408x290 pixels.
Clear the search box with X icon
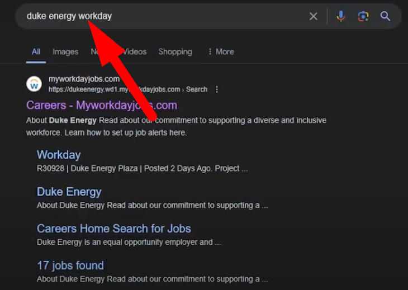point(314,16)
